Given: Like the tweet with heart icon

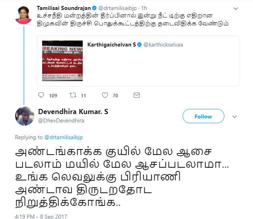Looking at the screenshot, I should [x=105, y=95].
